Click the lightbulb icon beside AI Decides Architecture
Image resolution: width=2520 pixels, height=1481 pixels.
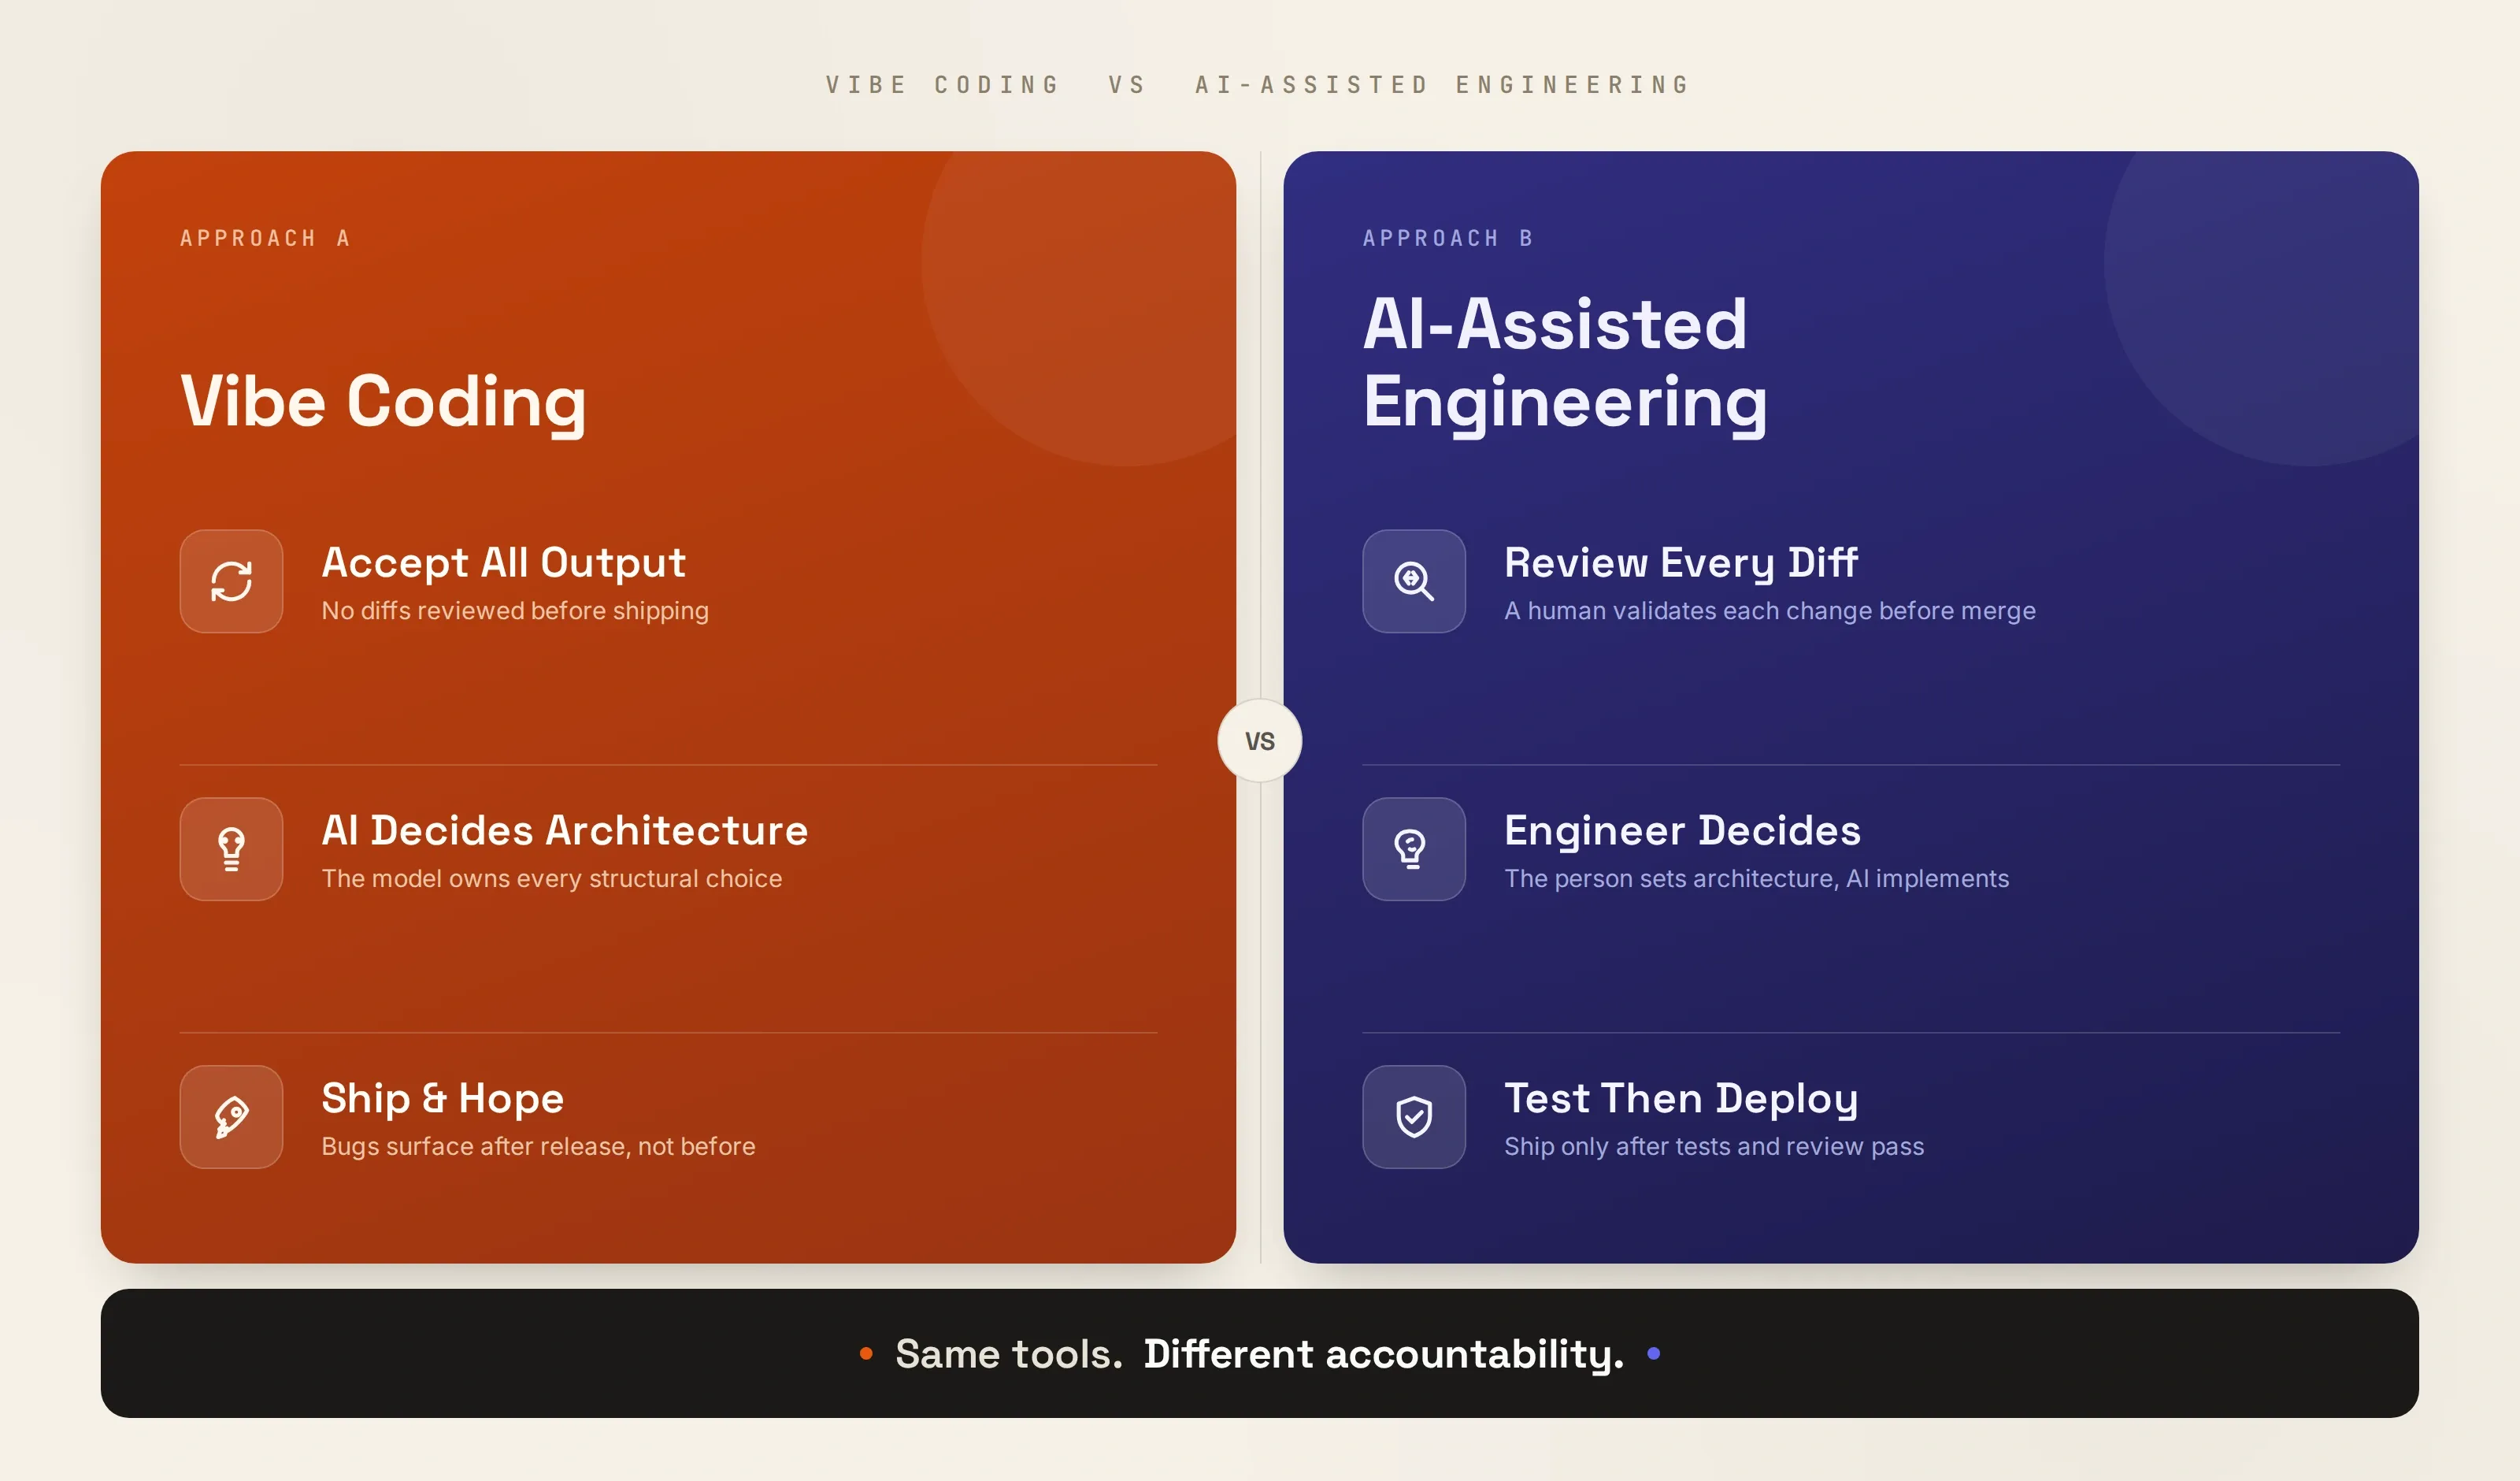pos(231,848)
